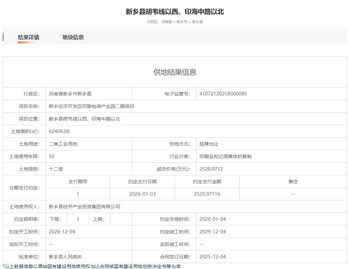Click the 约定竣工时间 value 2029-12-04
Viewport: 350px width, 269px height.
pos(213,232)
